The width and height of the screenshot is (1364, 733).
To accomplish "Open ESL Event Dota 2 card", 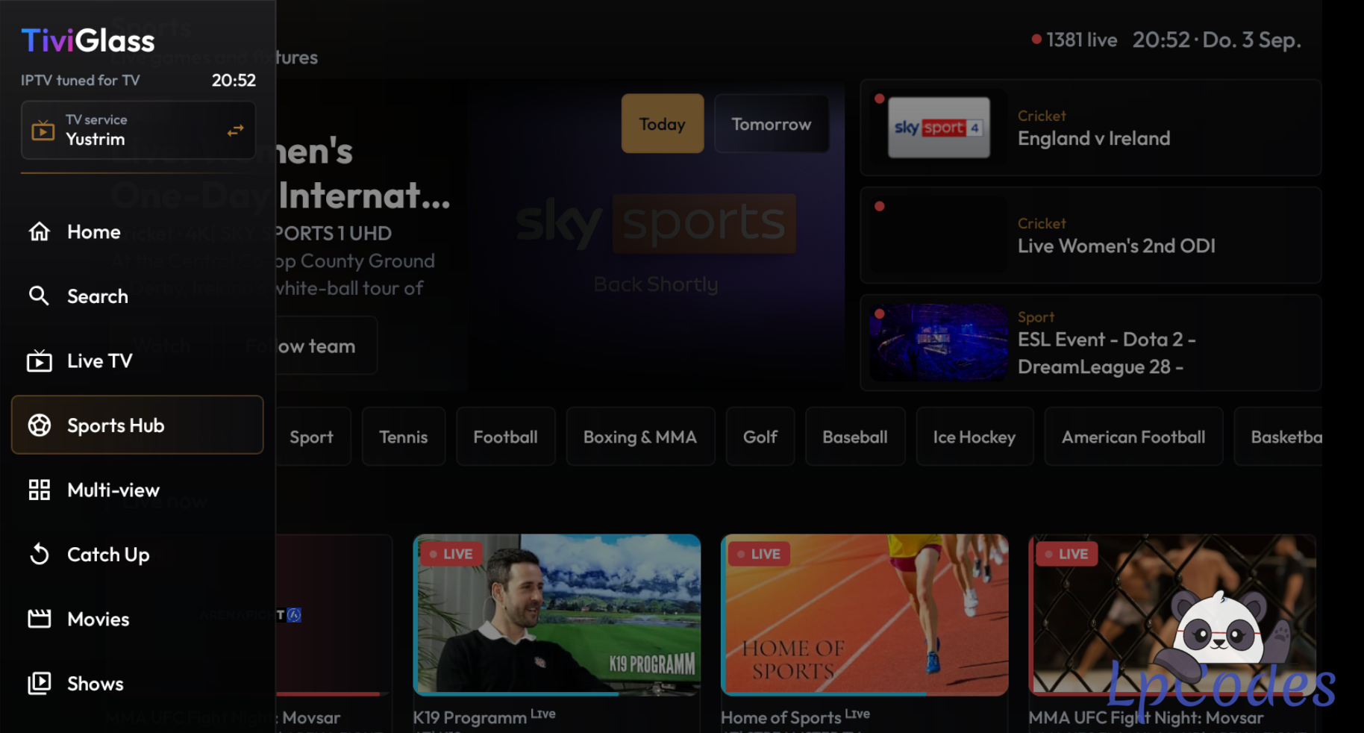I will tap(1091, 343).
